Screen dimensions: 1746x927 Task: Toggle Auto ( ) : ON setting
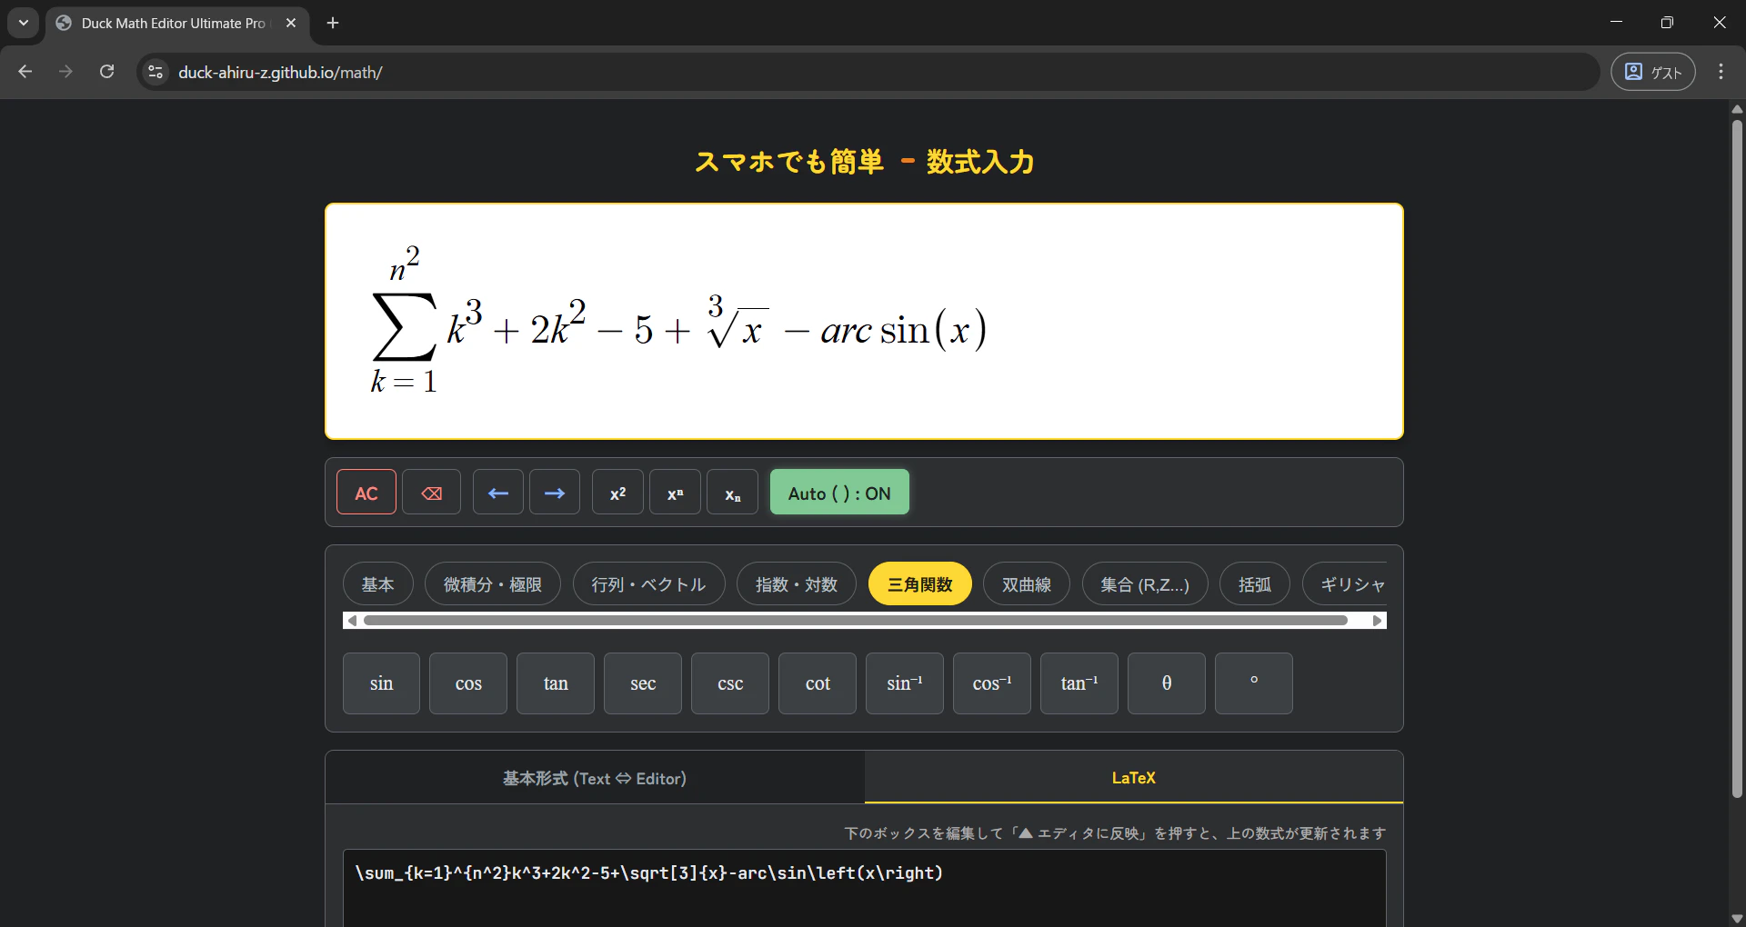(839, 493)
